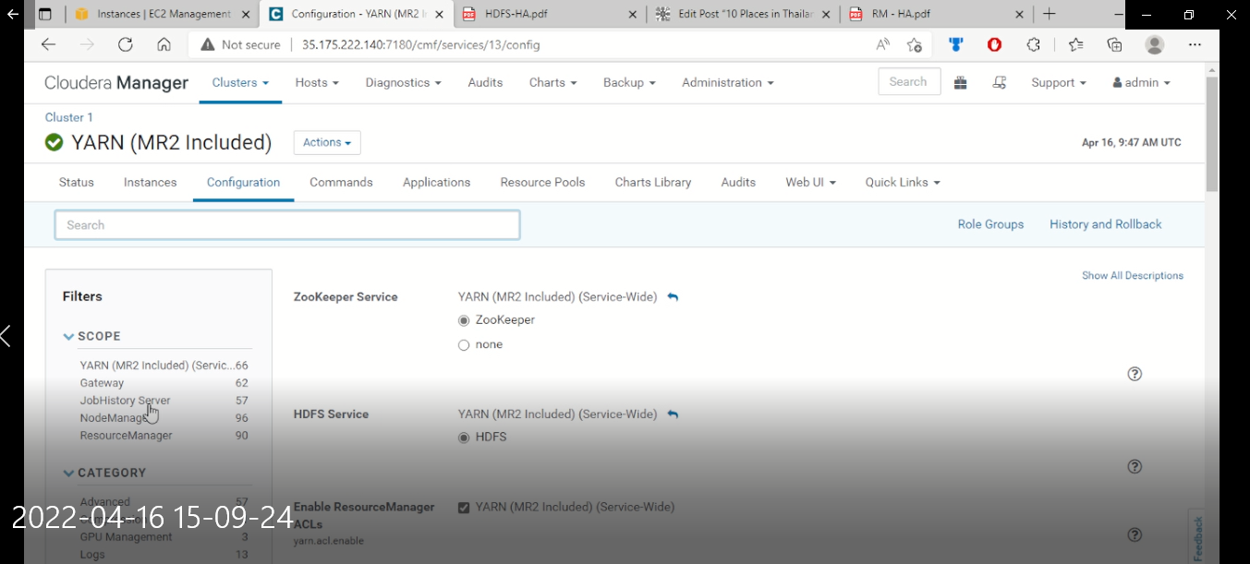The image size is (1250, 564).
Task: Close the Instances EC2 Management tab
Action: tap(245, 14)
